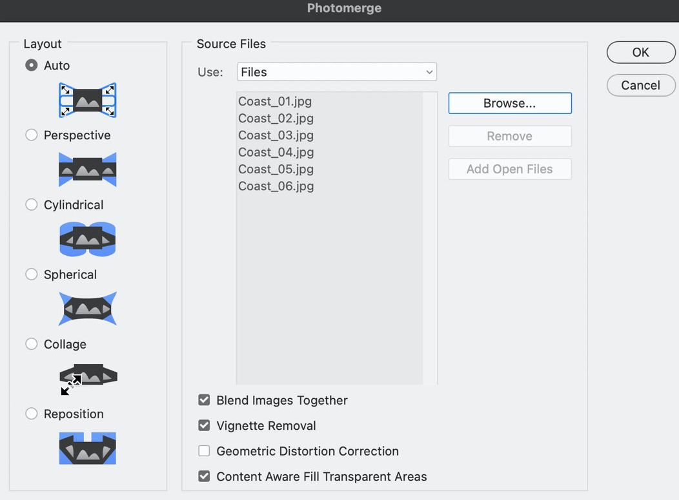Select Coast_03.jpg in the source list
Screen dimensions: 679x500
pyautogui.click(x=276, y=135)
